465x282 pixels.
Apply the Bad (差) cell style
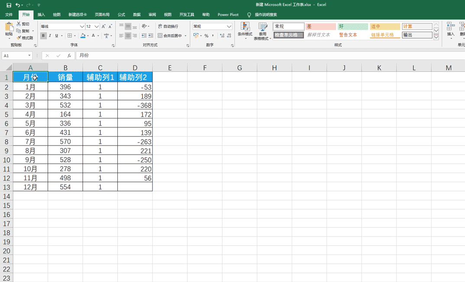[320, 26]
